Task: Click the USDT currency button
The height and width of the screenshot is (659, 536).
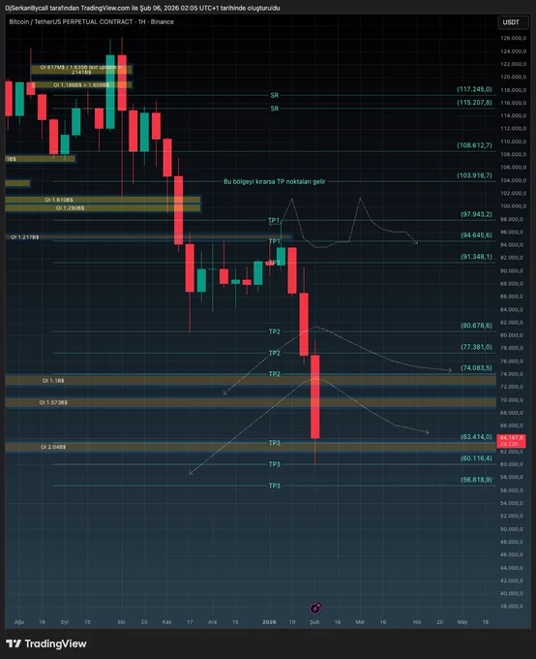Action: click(x=512, y=22)
